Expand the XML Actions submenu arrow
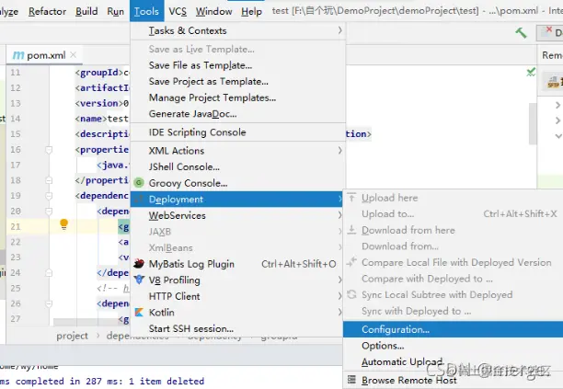 point(339,151)
